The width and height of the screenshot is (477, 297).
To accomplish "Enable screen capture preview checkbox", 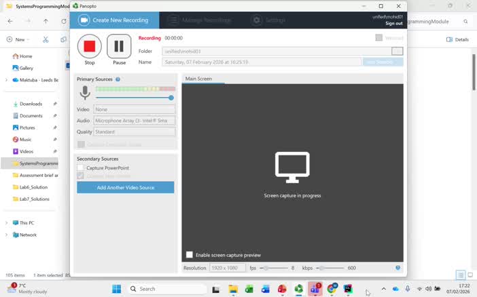I will [189, 255].
